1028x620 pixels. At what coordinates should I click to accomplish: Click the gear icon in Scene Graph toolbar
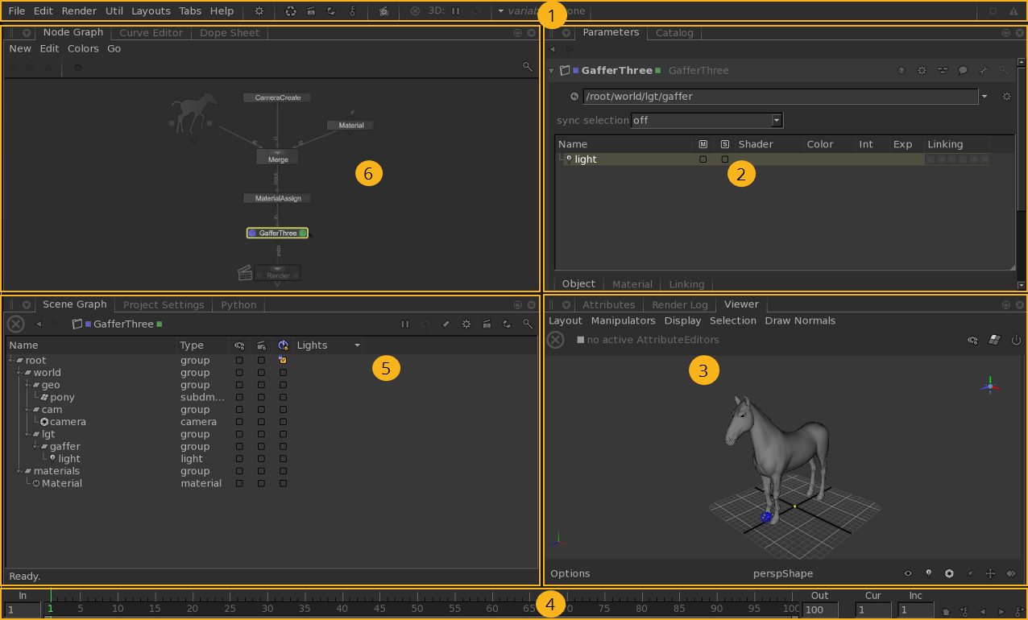[466, 324]
